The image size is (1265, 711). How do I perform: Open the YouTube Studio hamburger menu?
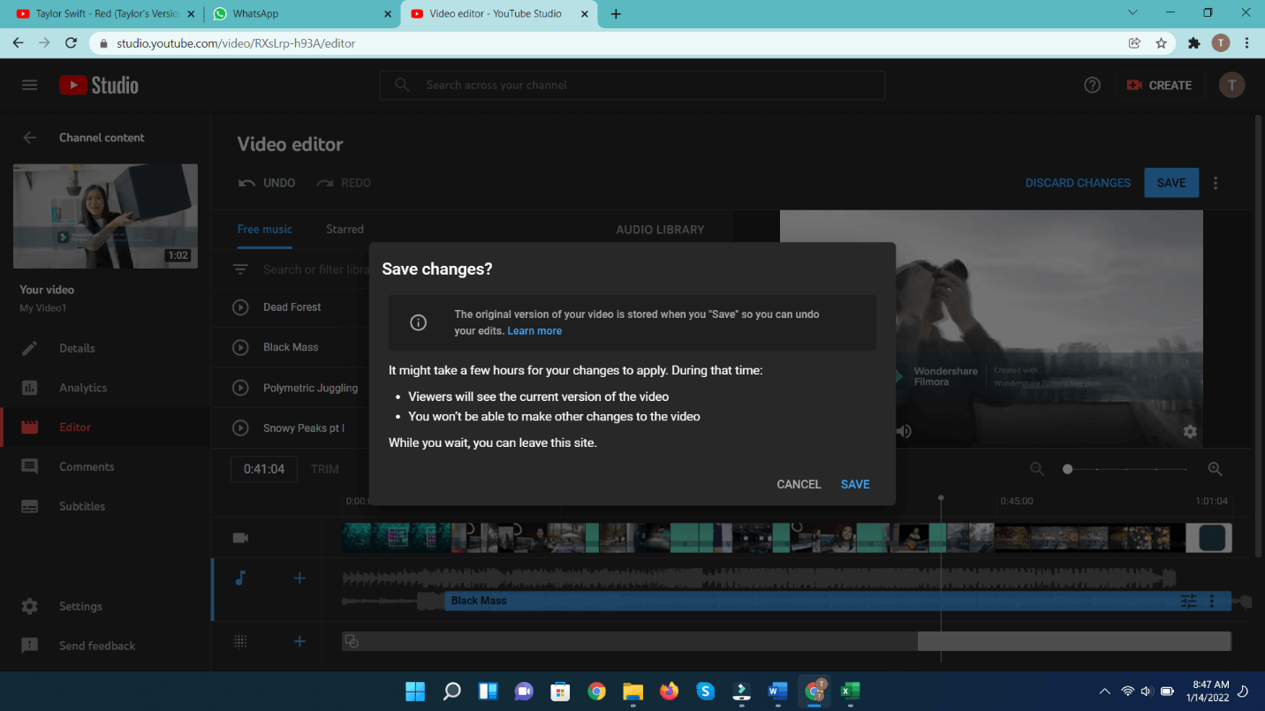click(30, 85)
